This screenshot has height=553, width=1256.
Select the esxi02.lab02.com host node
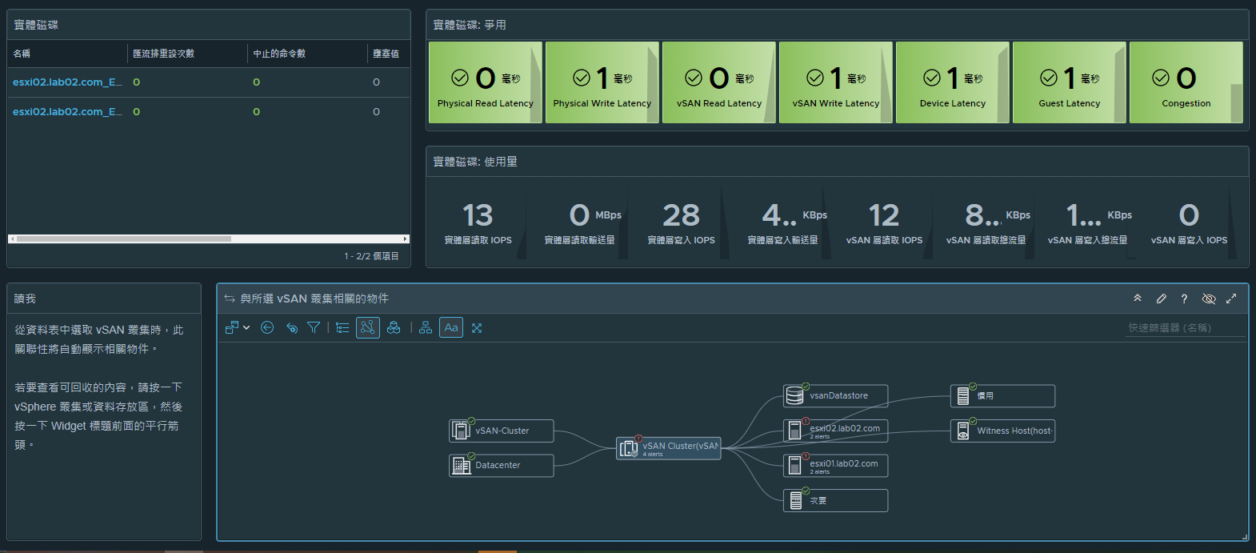(835, 431)
